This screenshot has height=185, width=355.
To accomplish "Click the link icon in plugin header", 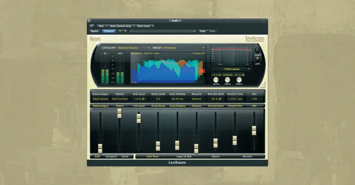I will (92, 26).
